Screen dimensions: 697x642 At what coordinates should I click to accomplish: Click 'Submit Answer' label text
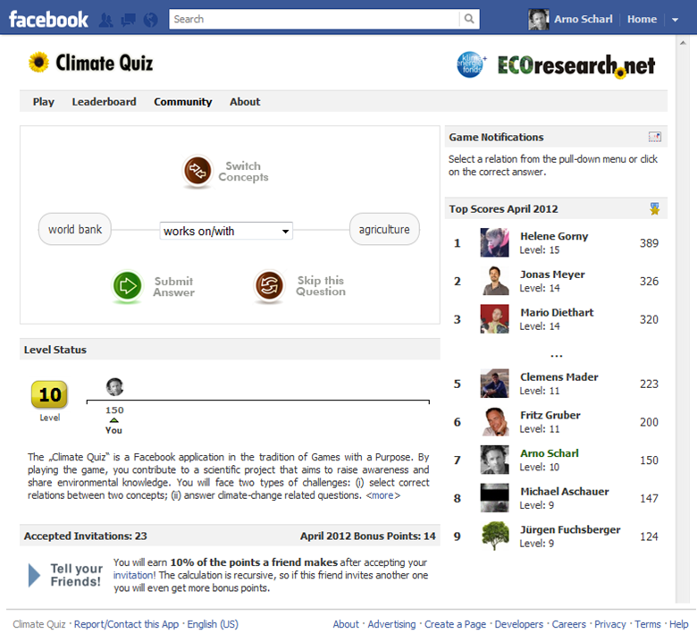[174, 286]
